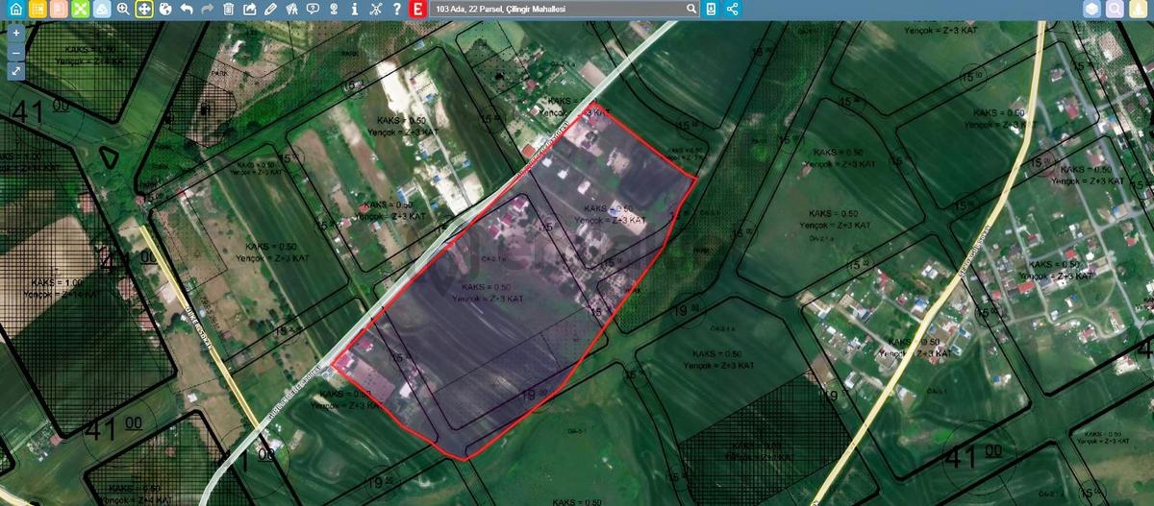The height and width of the screenshot is (506, 1154).
Task: Select the location pin person icon
Action: pyautogui.click(x=334, y=9)
